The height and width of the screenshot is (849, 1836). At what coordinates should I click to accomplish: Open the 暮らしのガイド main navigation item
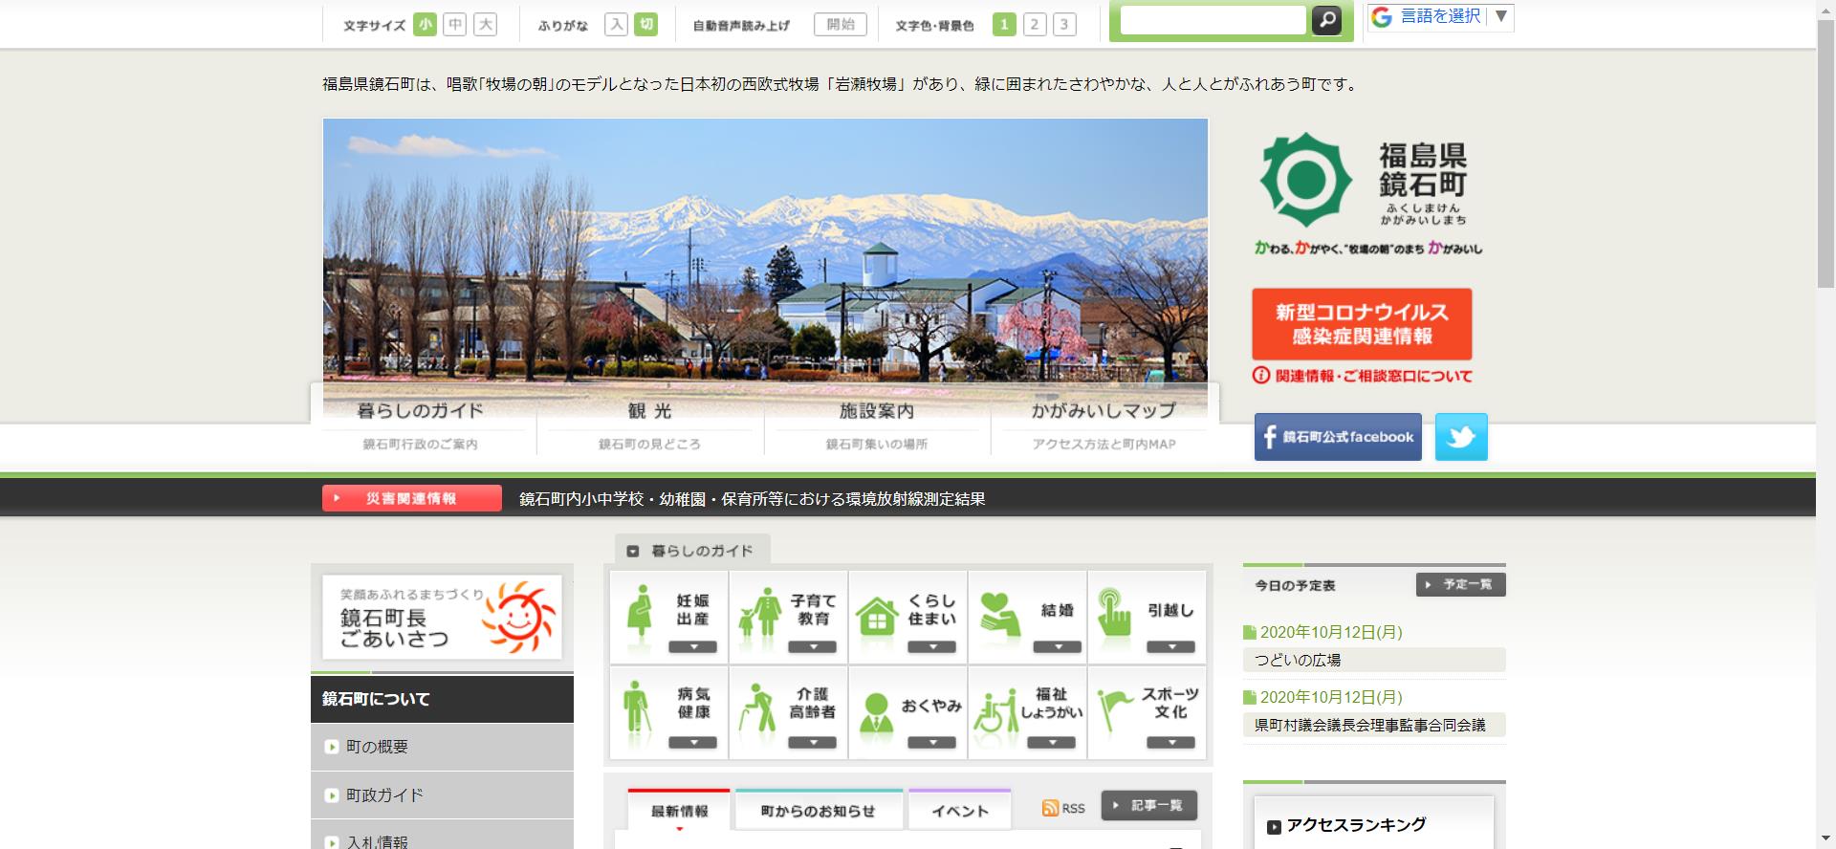[421, 424]
